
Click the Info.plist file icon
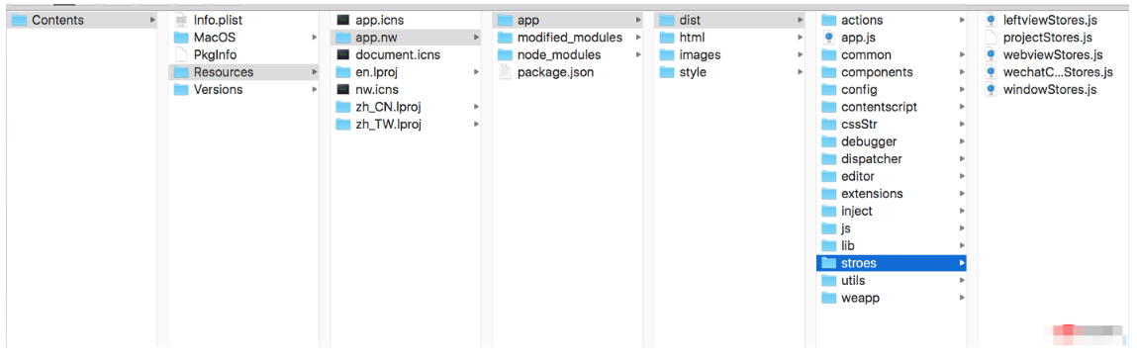181,21
